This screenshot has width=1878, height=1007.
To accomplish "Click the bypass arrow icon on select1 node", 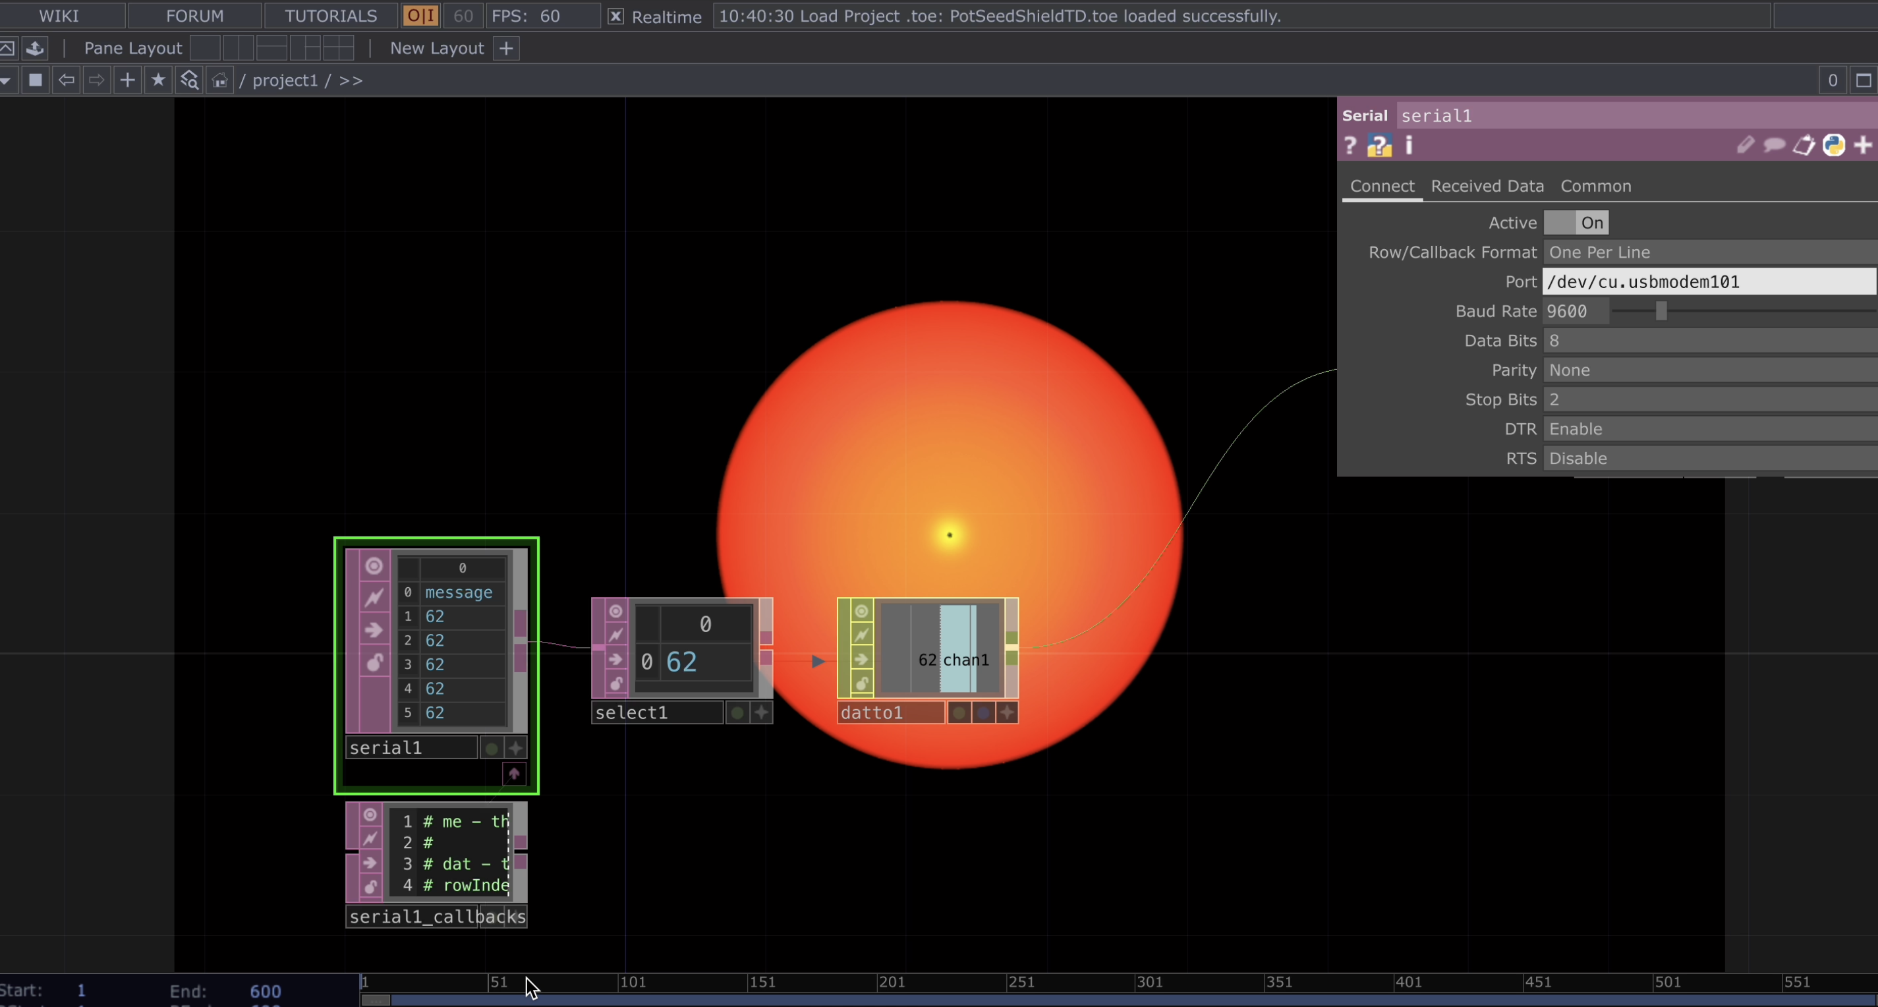I will (615, 659).
